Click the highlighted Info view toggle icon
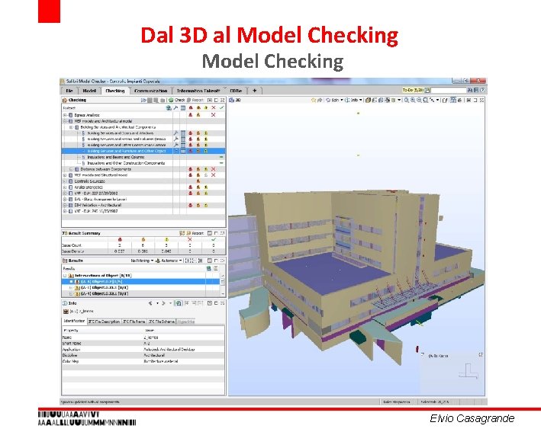This screenshot has width=541, height=432. (x=179, y=303)
